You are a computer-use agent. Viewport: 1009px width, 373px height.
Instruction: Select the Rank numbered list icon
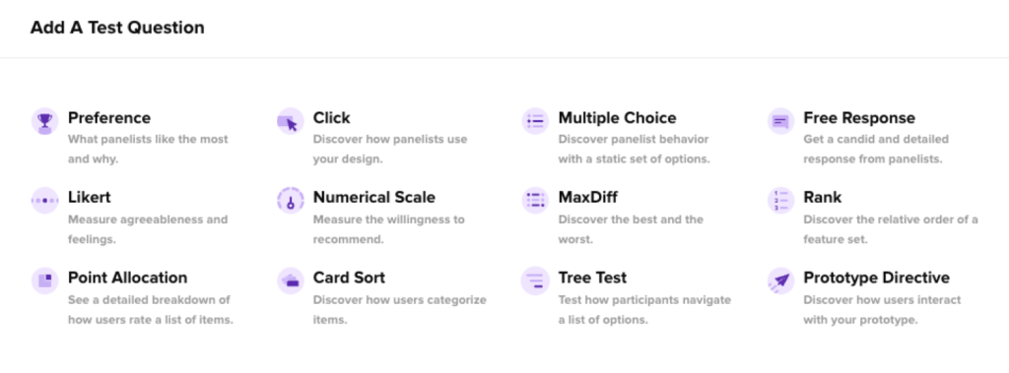click(780, 201)
